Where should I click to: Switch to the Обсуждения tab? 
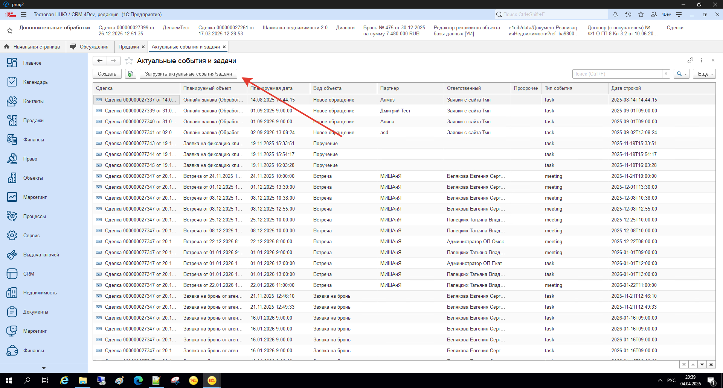(94, 47)
